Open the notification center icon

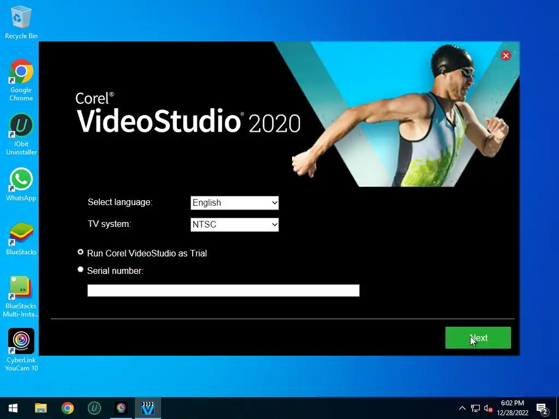click(542, 409)
